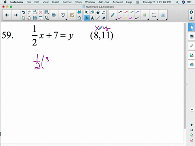Open the Format menu

pos(67,2)
